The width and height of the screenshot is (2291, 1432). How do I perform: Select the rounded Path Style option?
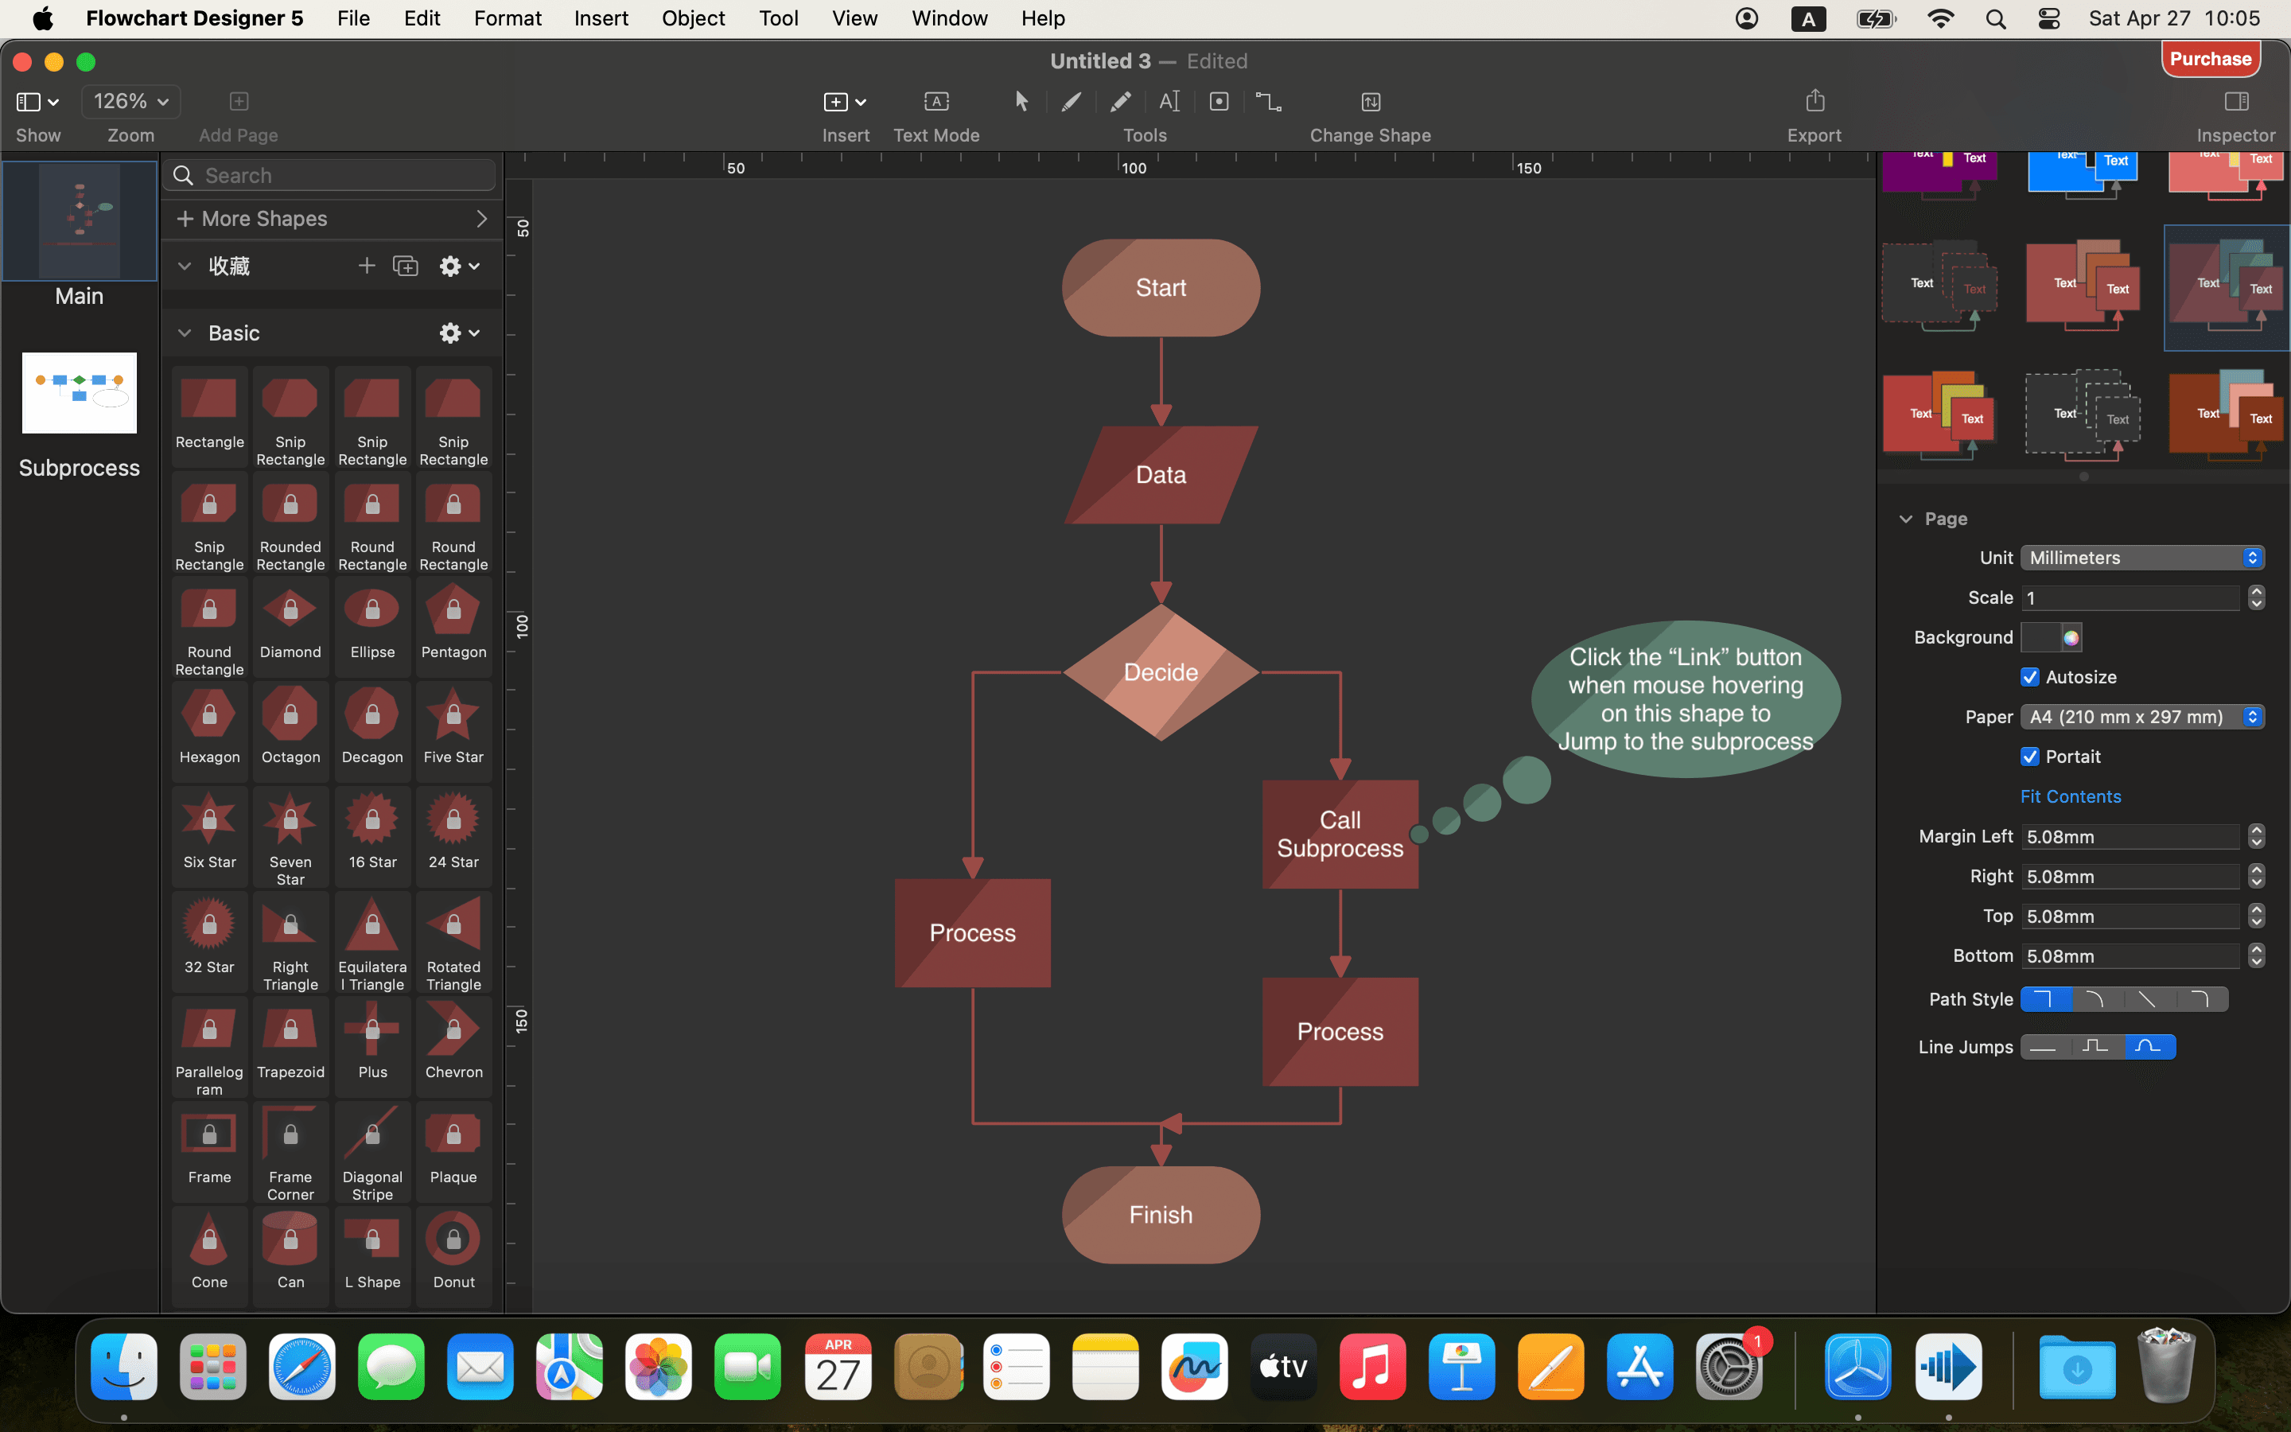(2094, 998)
